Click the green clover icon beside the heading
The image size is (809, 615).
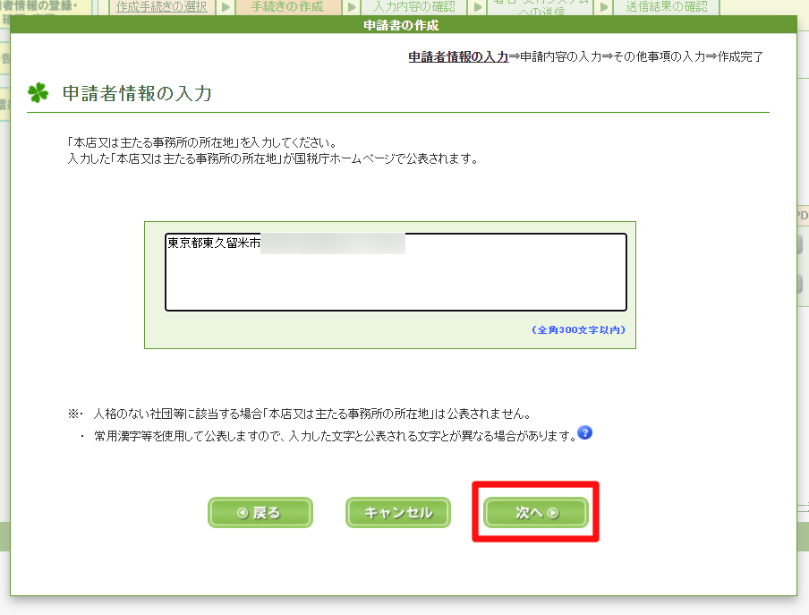point(38,93)
